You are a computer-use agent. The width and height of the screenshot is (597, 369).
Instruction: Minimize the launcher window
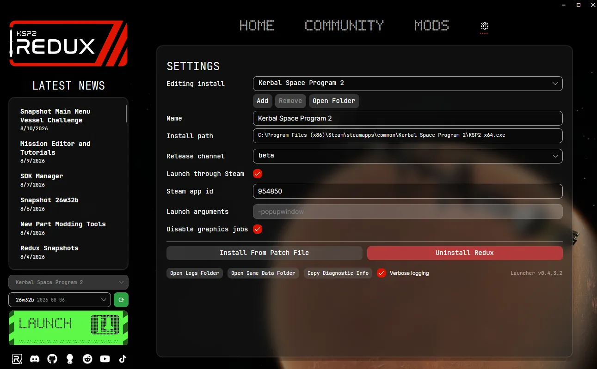coord(564,5)
